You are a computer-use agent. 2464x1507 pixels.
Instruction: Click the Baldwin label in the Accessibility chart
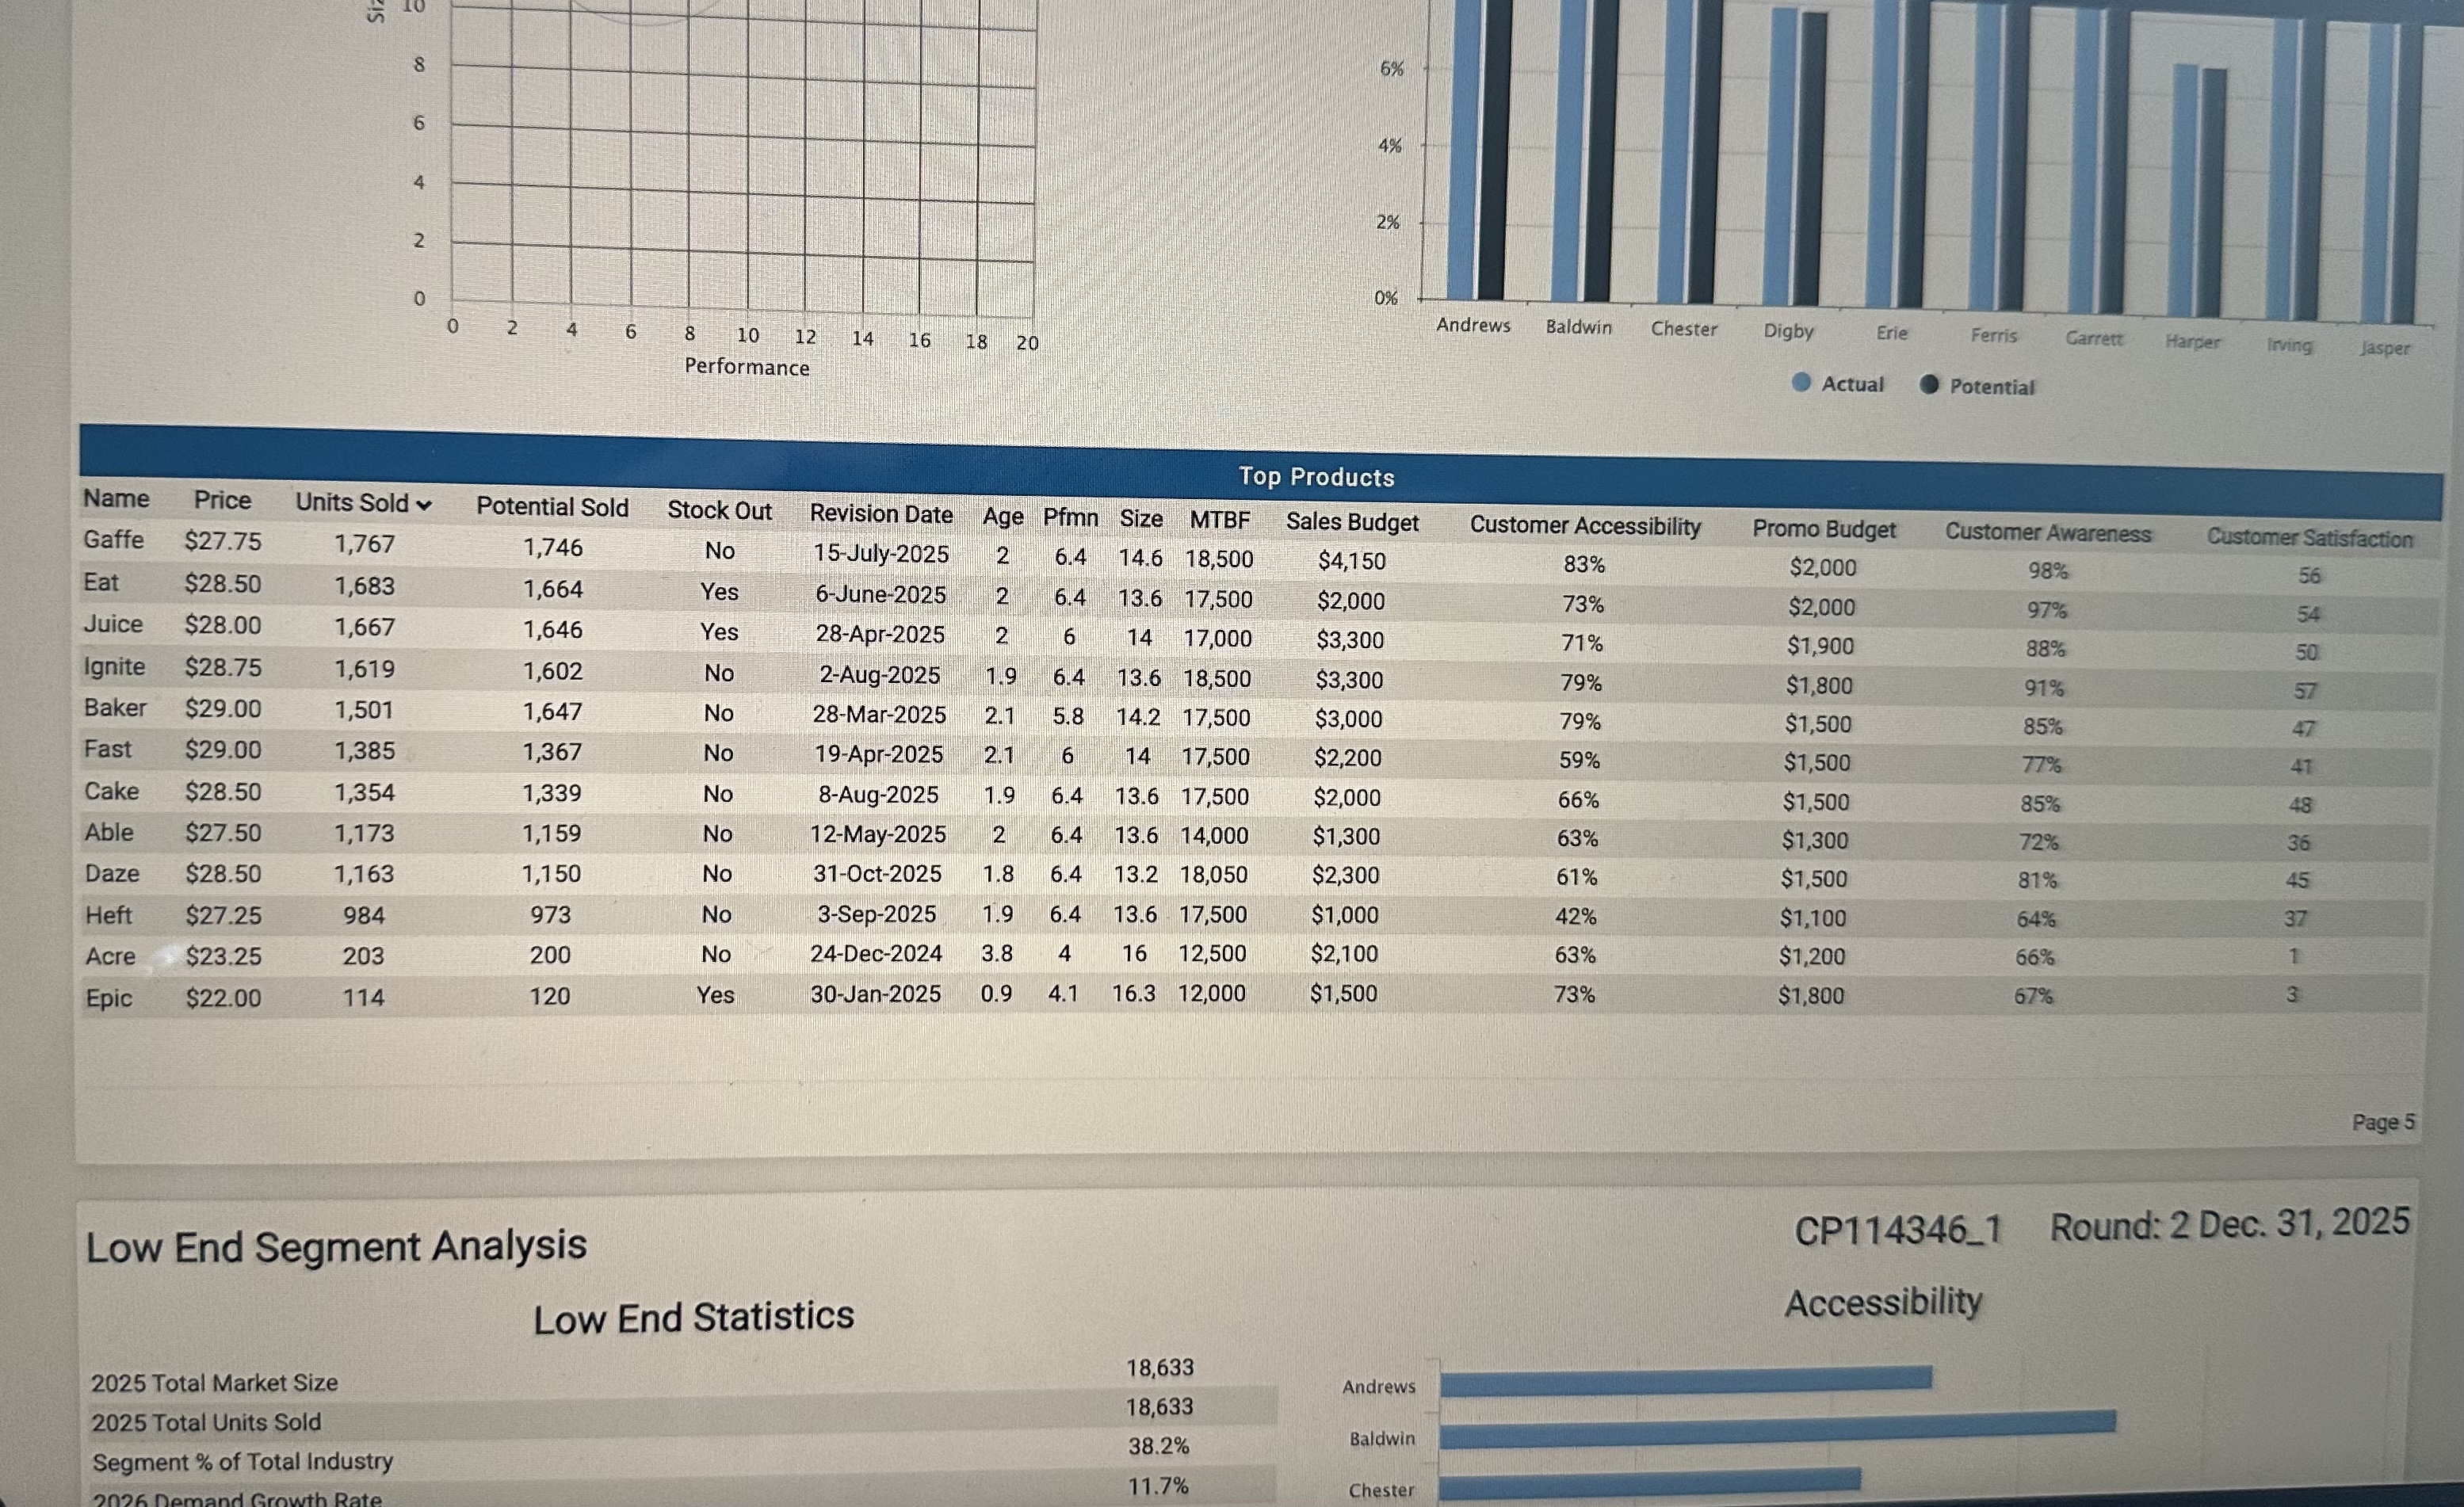(1381, 1439)
